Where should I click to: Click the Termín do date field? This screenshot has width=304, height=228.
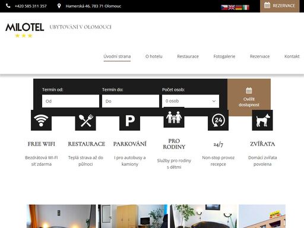point(131,101)
